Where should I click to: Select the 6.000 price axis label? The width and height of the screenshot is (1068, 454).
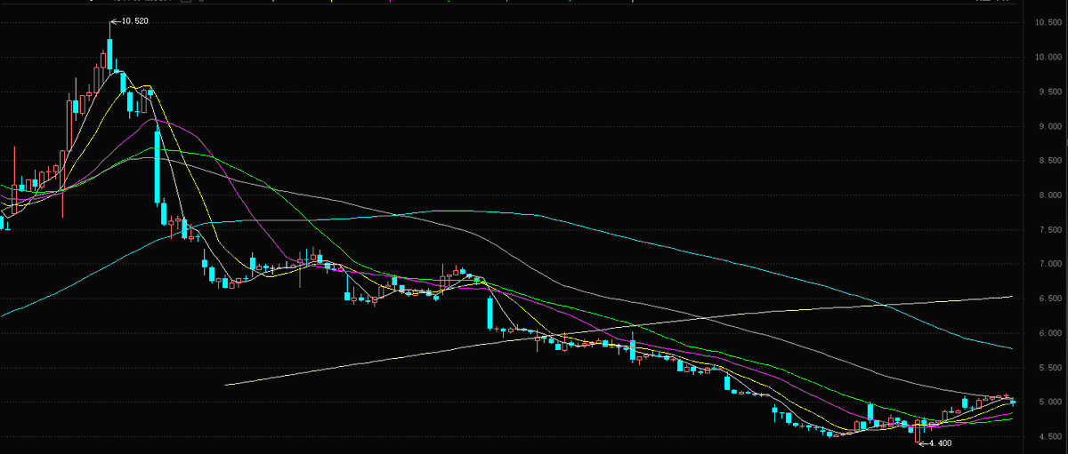tap(1049, 333)
